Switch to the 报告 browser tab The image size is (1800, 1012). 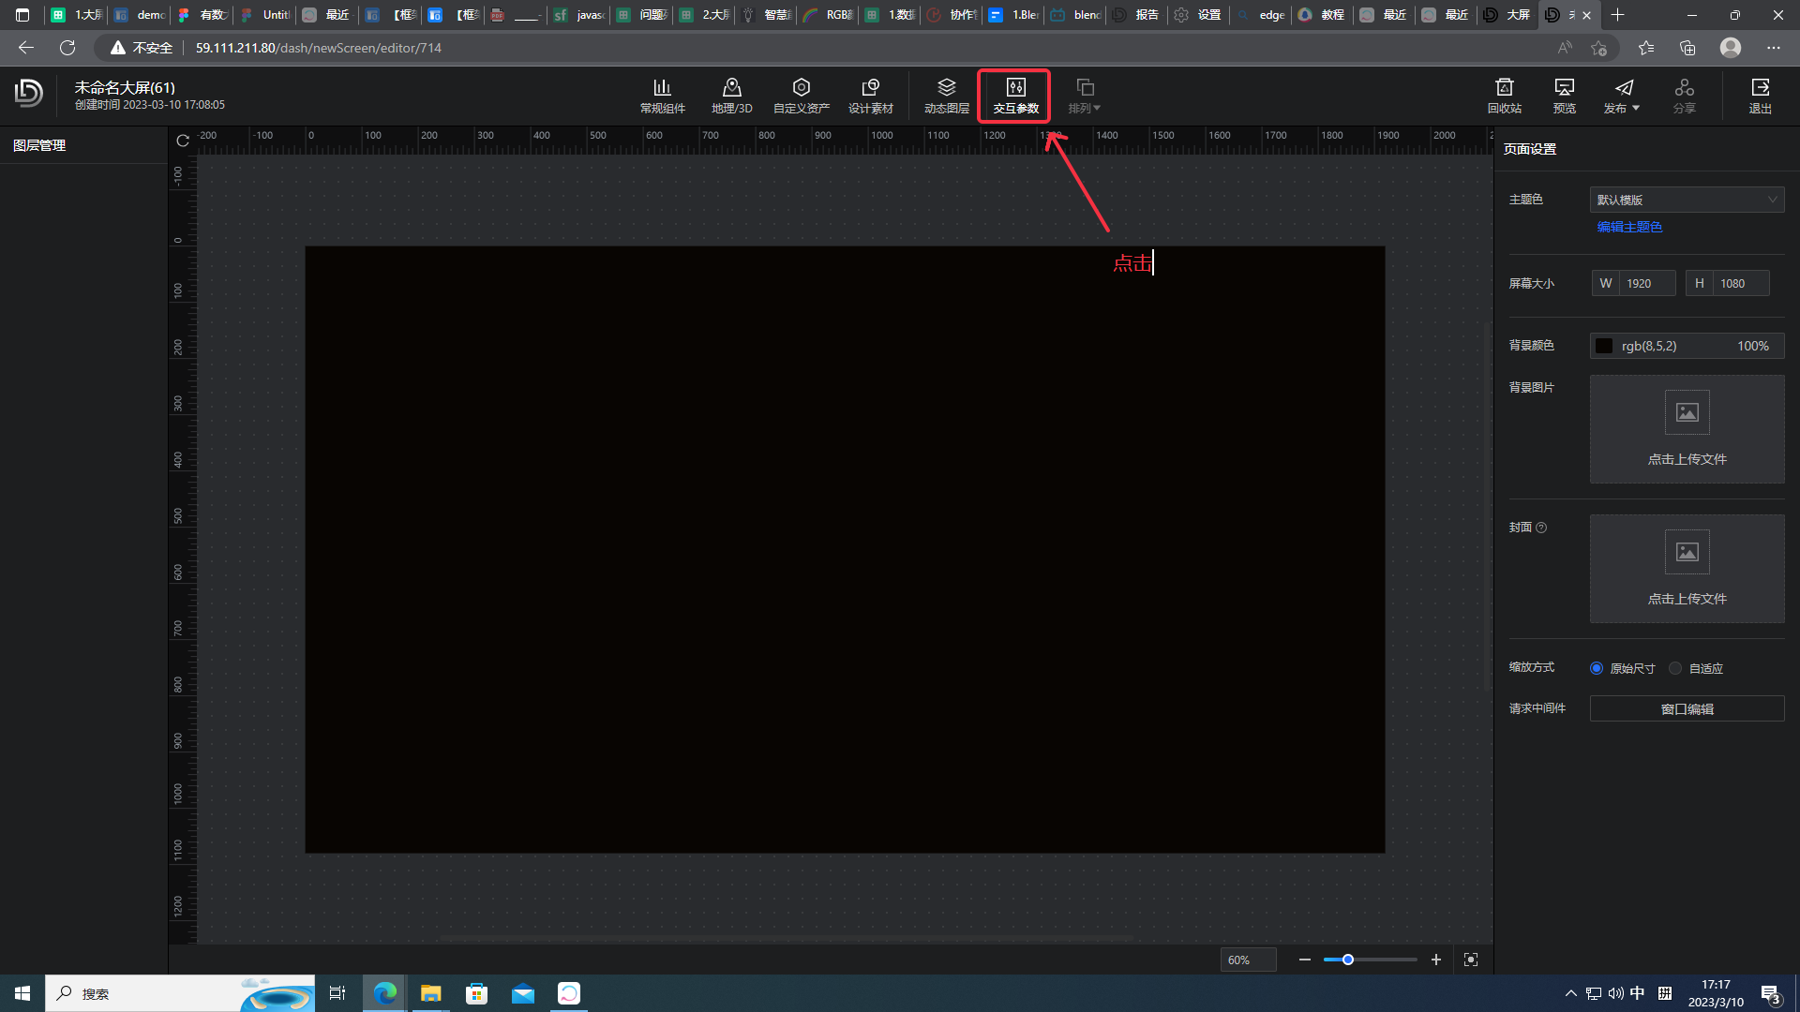pyautogui.click(x=1136, y=15)
